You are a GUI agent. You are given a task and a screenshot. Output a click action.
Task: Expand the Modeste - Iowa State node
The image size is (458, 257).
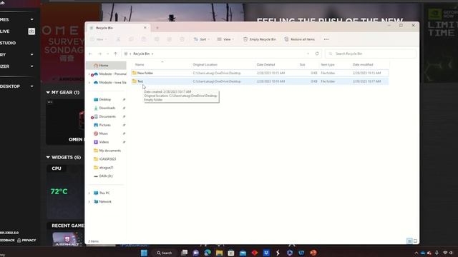pyautogui.click(x=89, y=83)
